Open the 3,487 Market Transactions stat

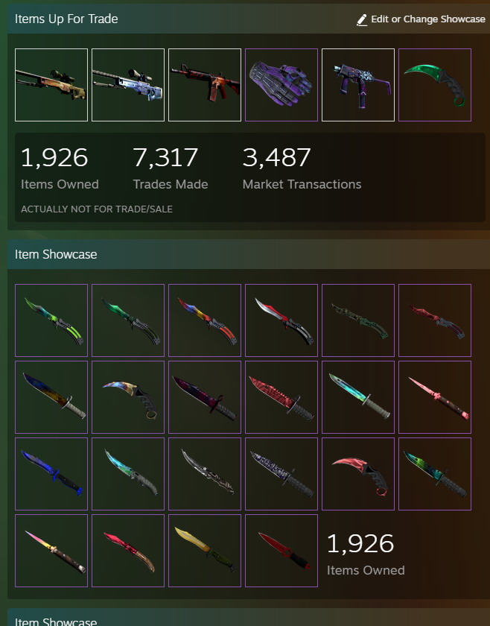click(302, 168)
